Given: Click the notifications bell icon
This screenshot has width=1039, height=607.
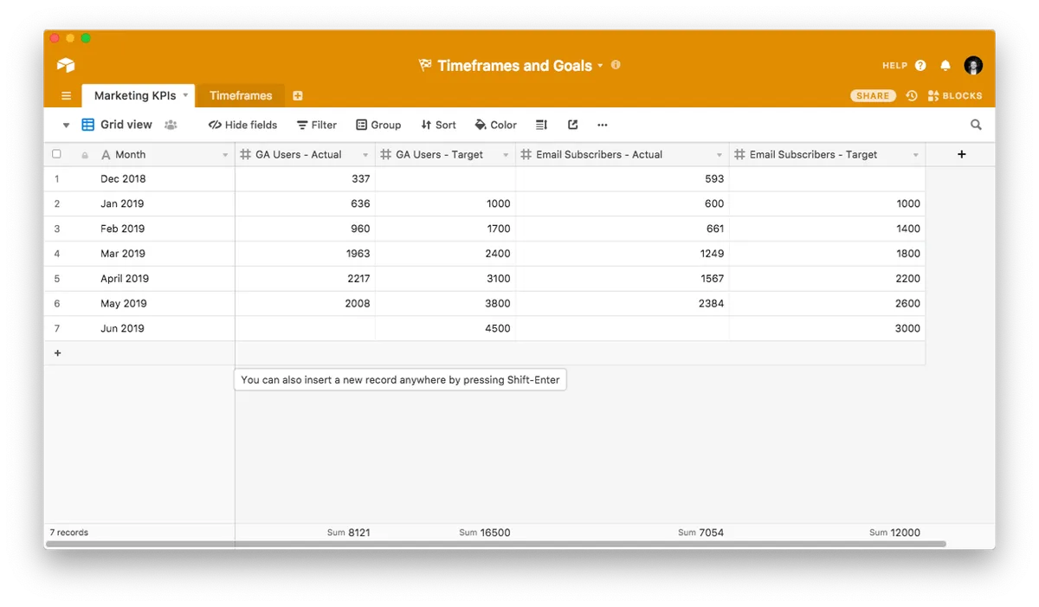Looking at the screenshot, I should pyautogui.click(x=945, y=65).
